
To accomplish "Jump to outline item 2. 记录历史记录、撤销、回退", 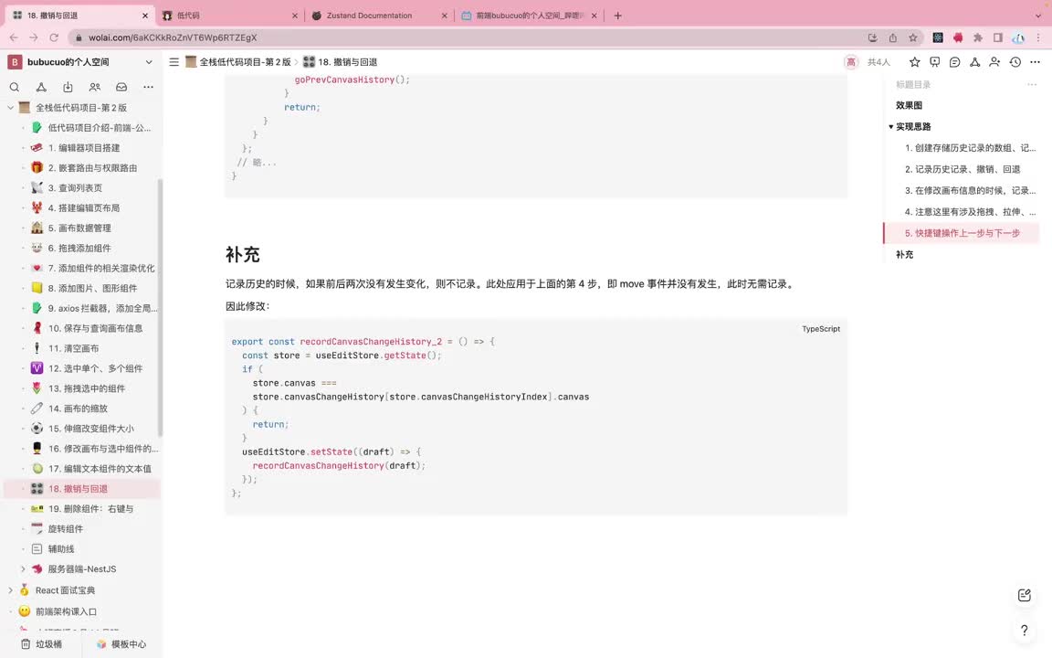I will coord(963,169).
